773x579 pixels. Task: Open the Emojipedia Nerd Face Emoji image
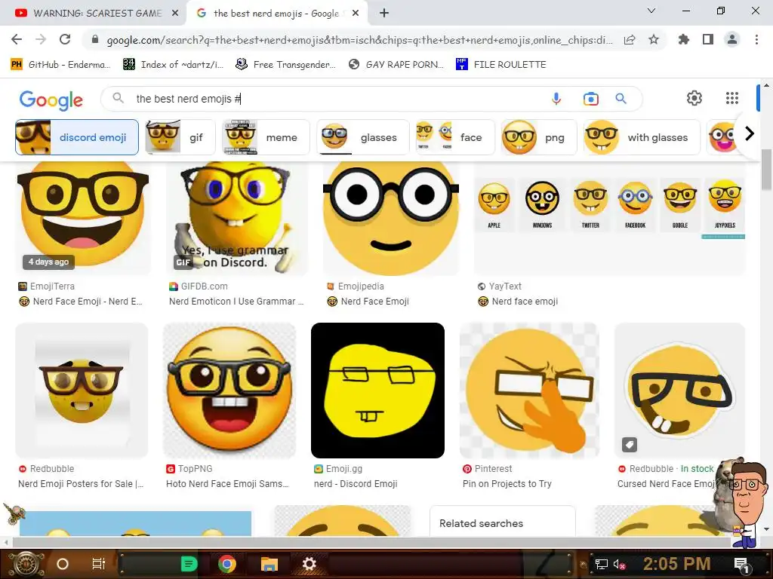click(391, 219)
